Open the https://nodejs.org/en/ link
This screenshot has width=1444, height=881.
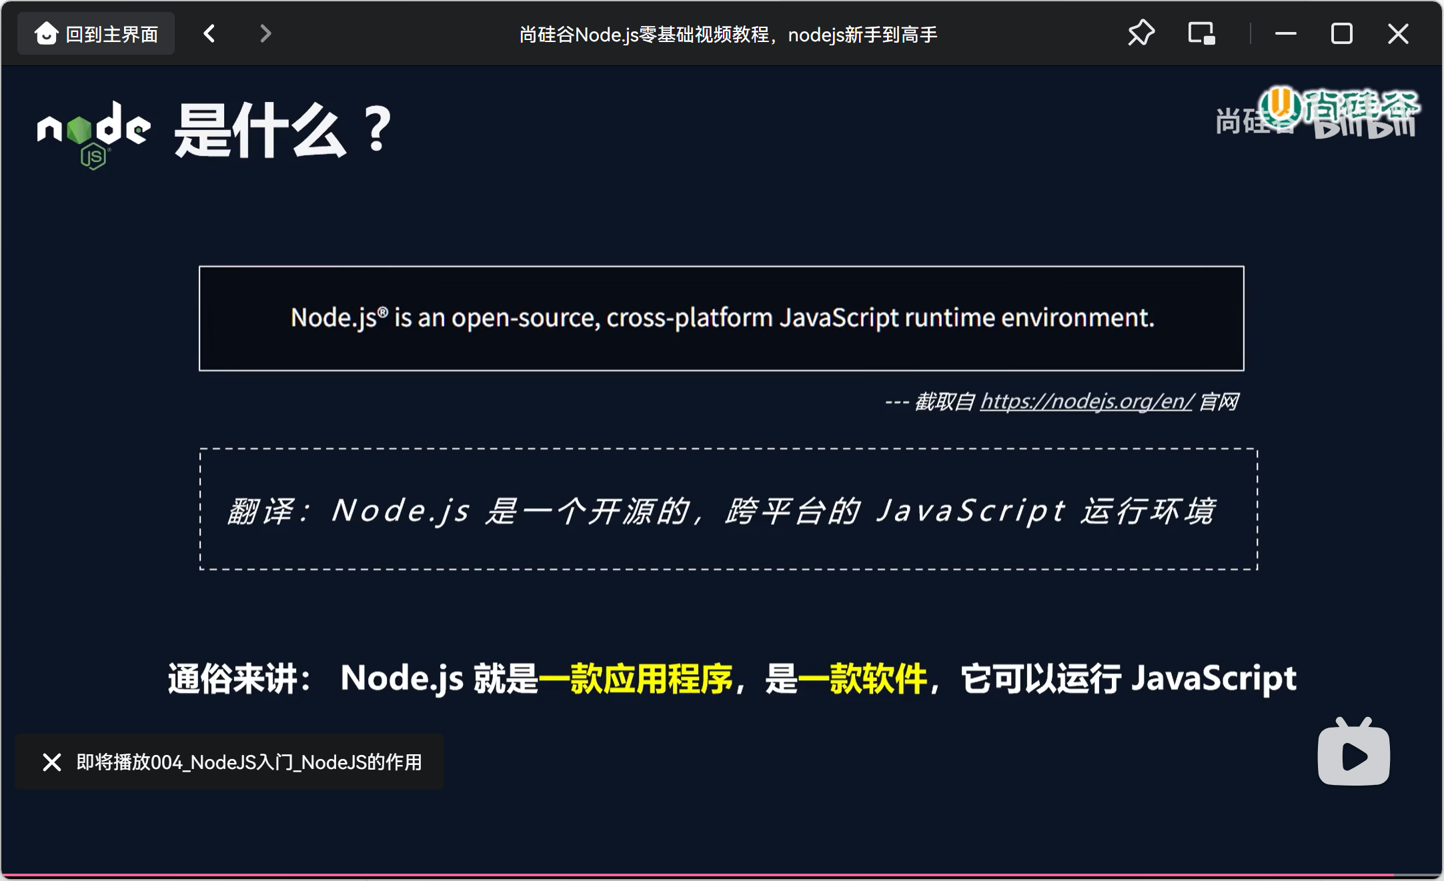[x=1085, y=401]
